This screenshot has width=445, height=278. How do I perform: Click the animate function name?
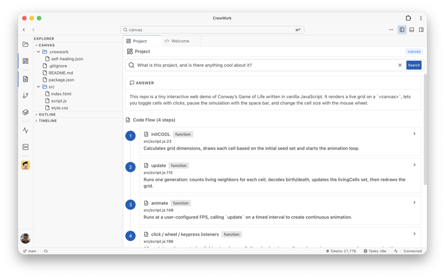pyautogui.click(x=159, y=203)
